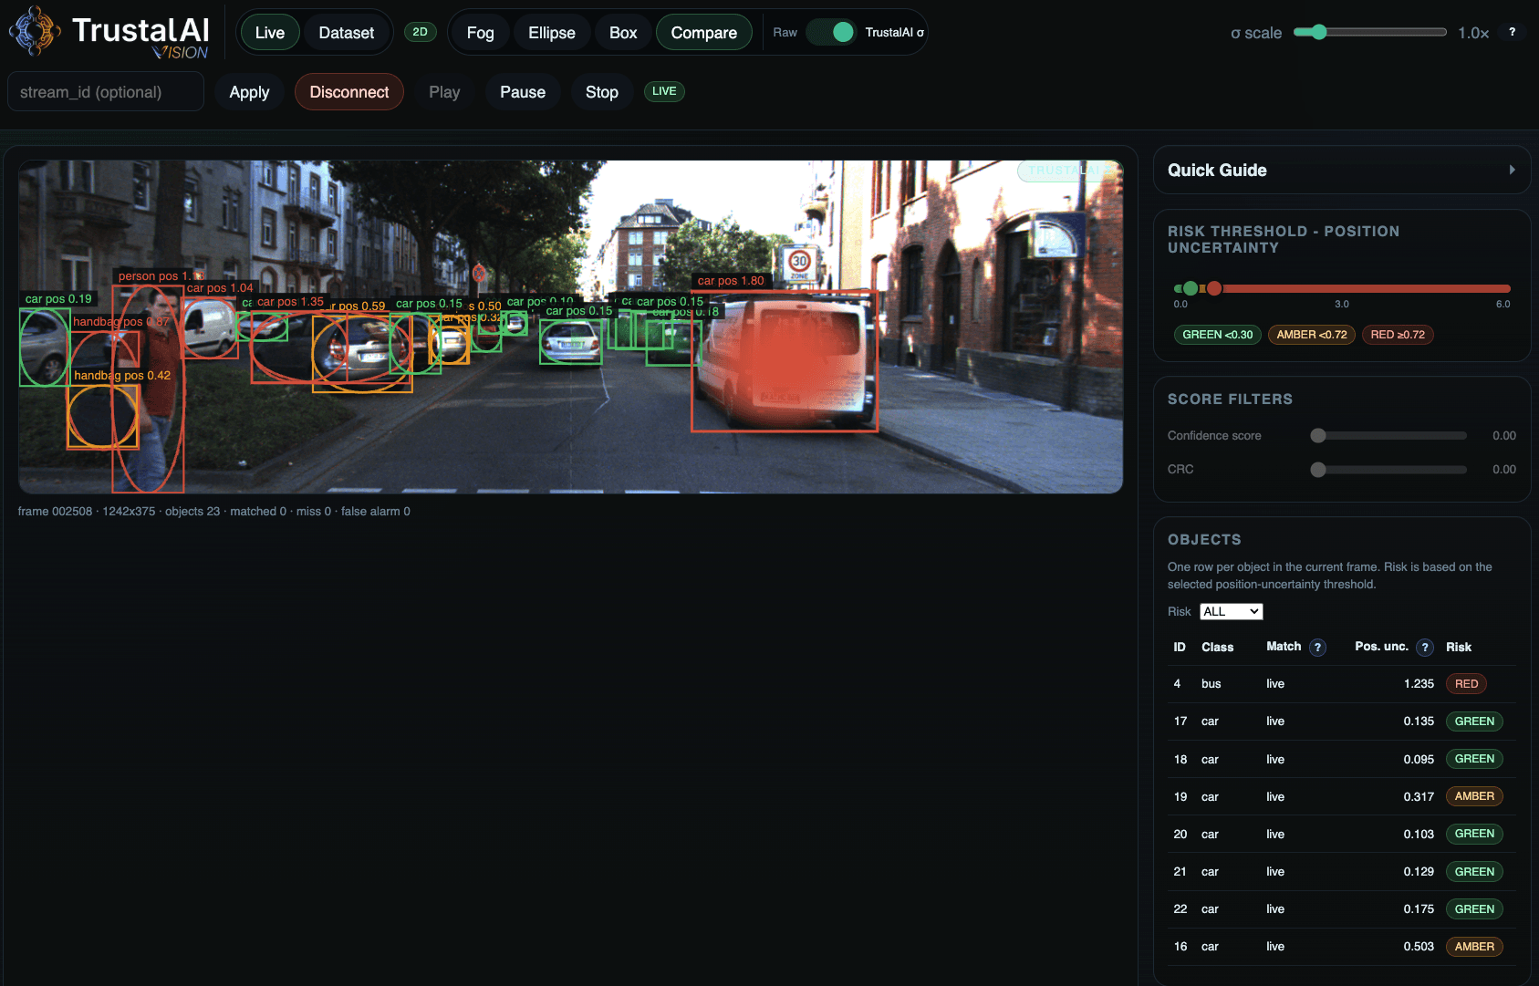This screenshot has height=986, width=1539.
Task: Toggle the Raw / TrustalAI σ switch
Action: coord(831,32)
